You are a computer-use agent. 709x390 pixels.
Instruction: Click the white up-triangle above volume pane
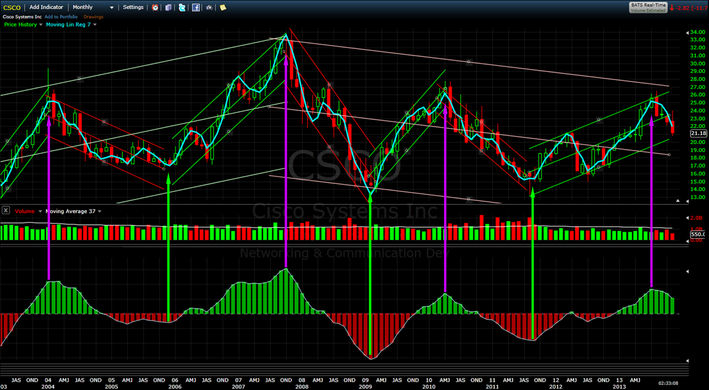click(678, 201)
